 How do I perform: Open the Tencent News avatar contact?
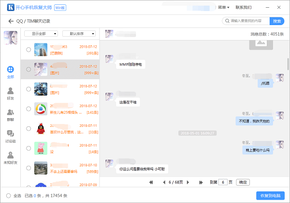(41, 109)
